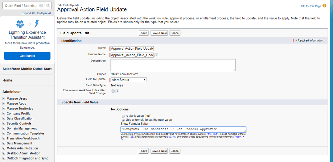Choose Use a formula to set new value

coord(123,120)
